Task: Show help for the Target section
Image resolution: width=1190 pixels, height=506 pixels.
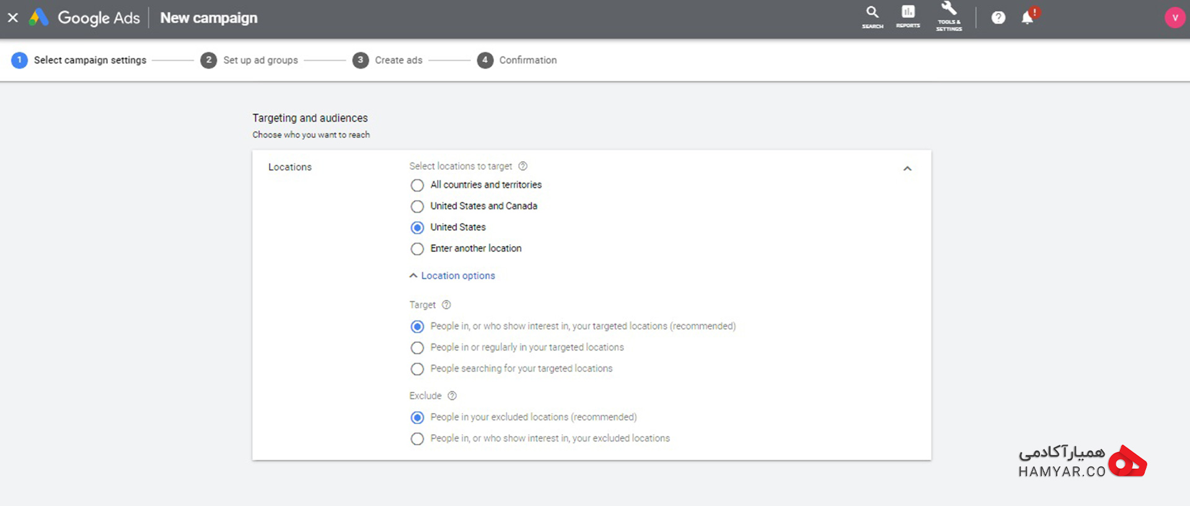Action: [x=446, y=304]
